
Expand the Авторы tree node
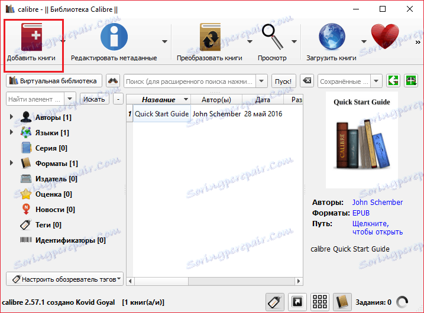[11, 117]
